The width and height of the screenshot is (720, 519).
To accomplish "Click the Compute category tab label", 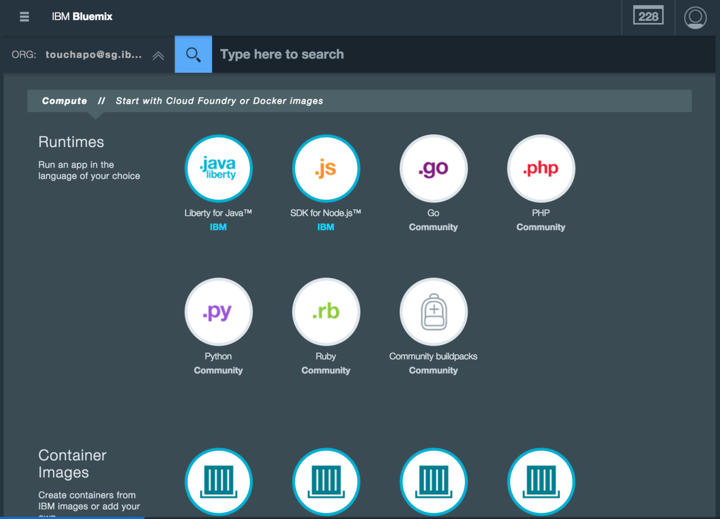I will coord(65,101).
